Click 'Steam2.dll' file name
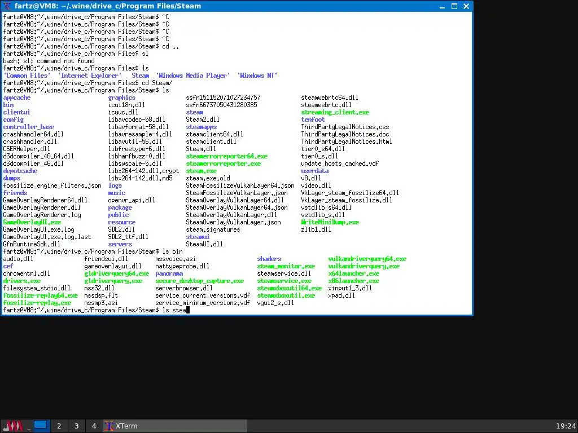This screenshot has height=433, width=578. point(203,120)
